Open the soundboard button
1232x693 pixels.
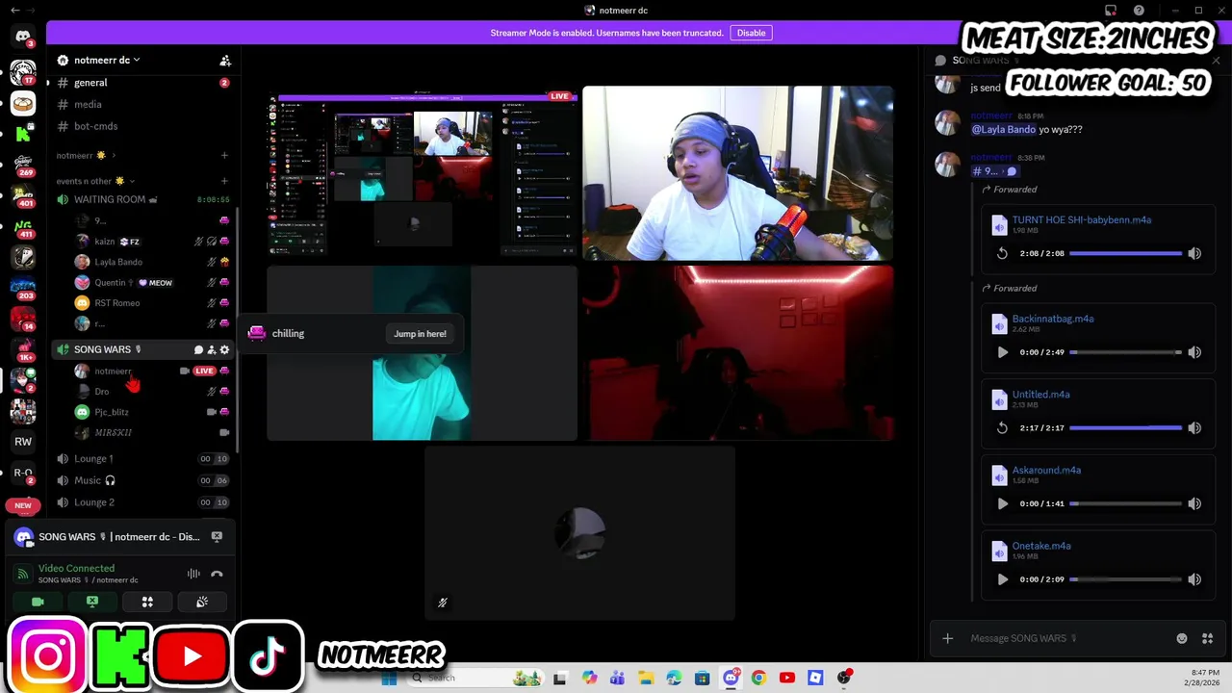(x=202, y=602)
